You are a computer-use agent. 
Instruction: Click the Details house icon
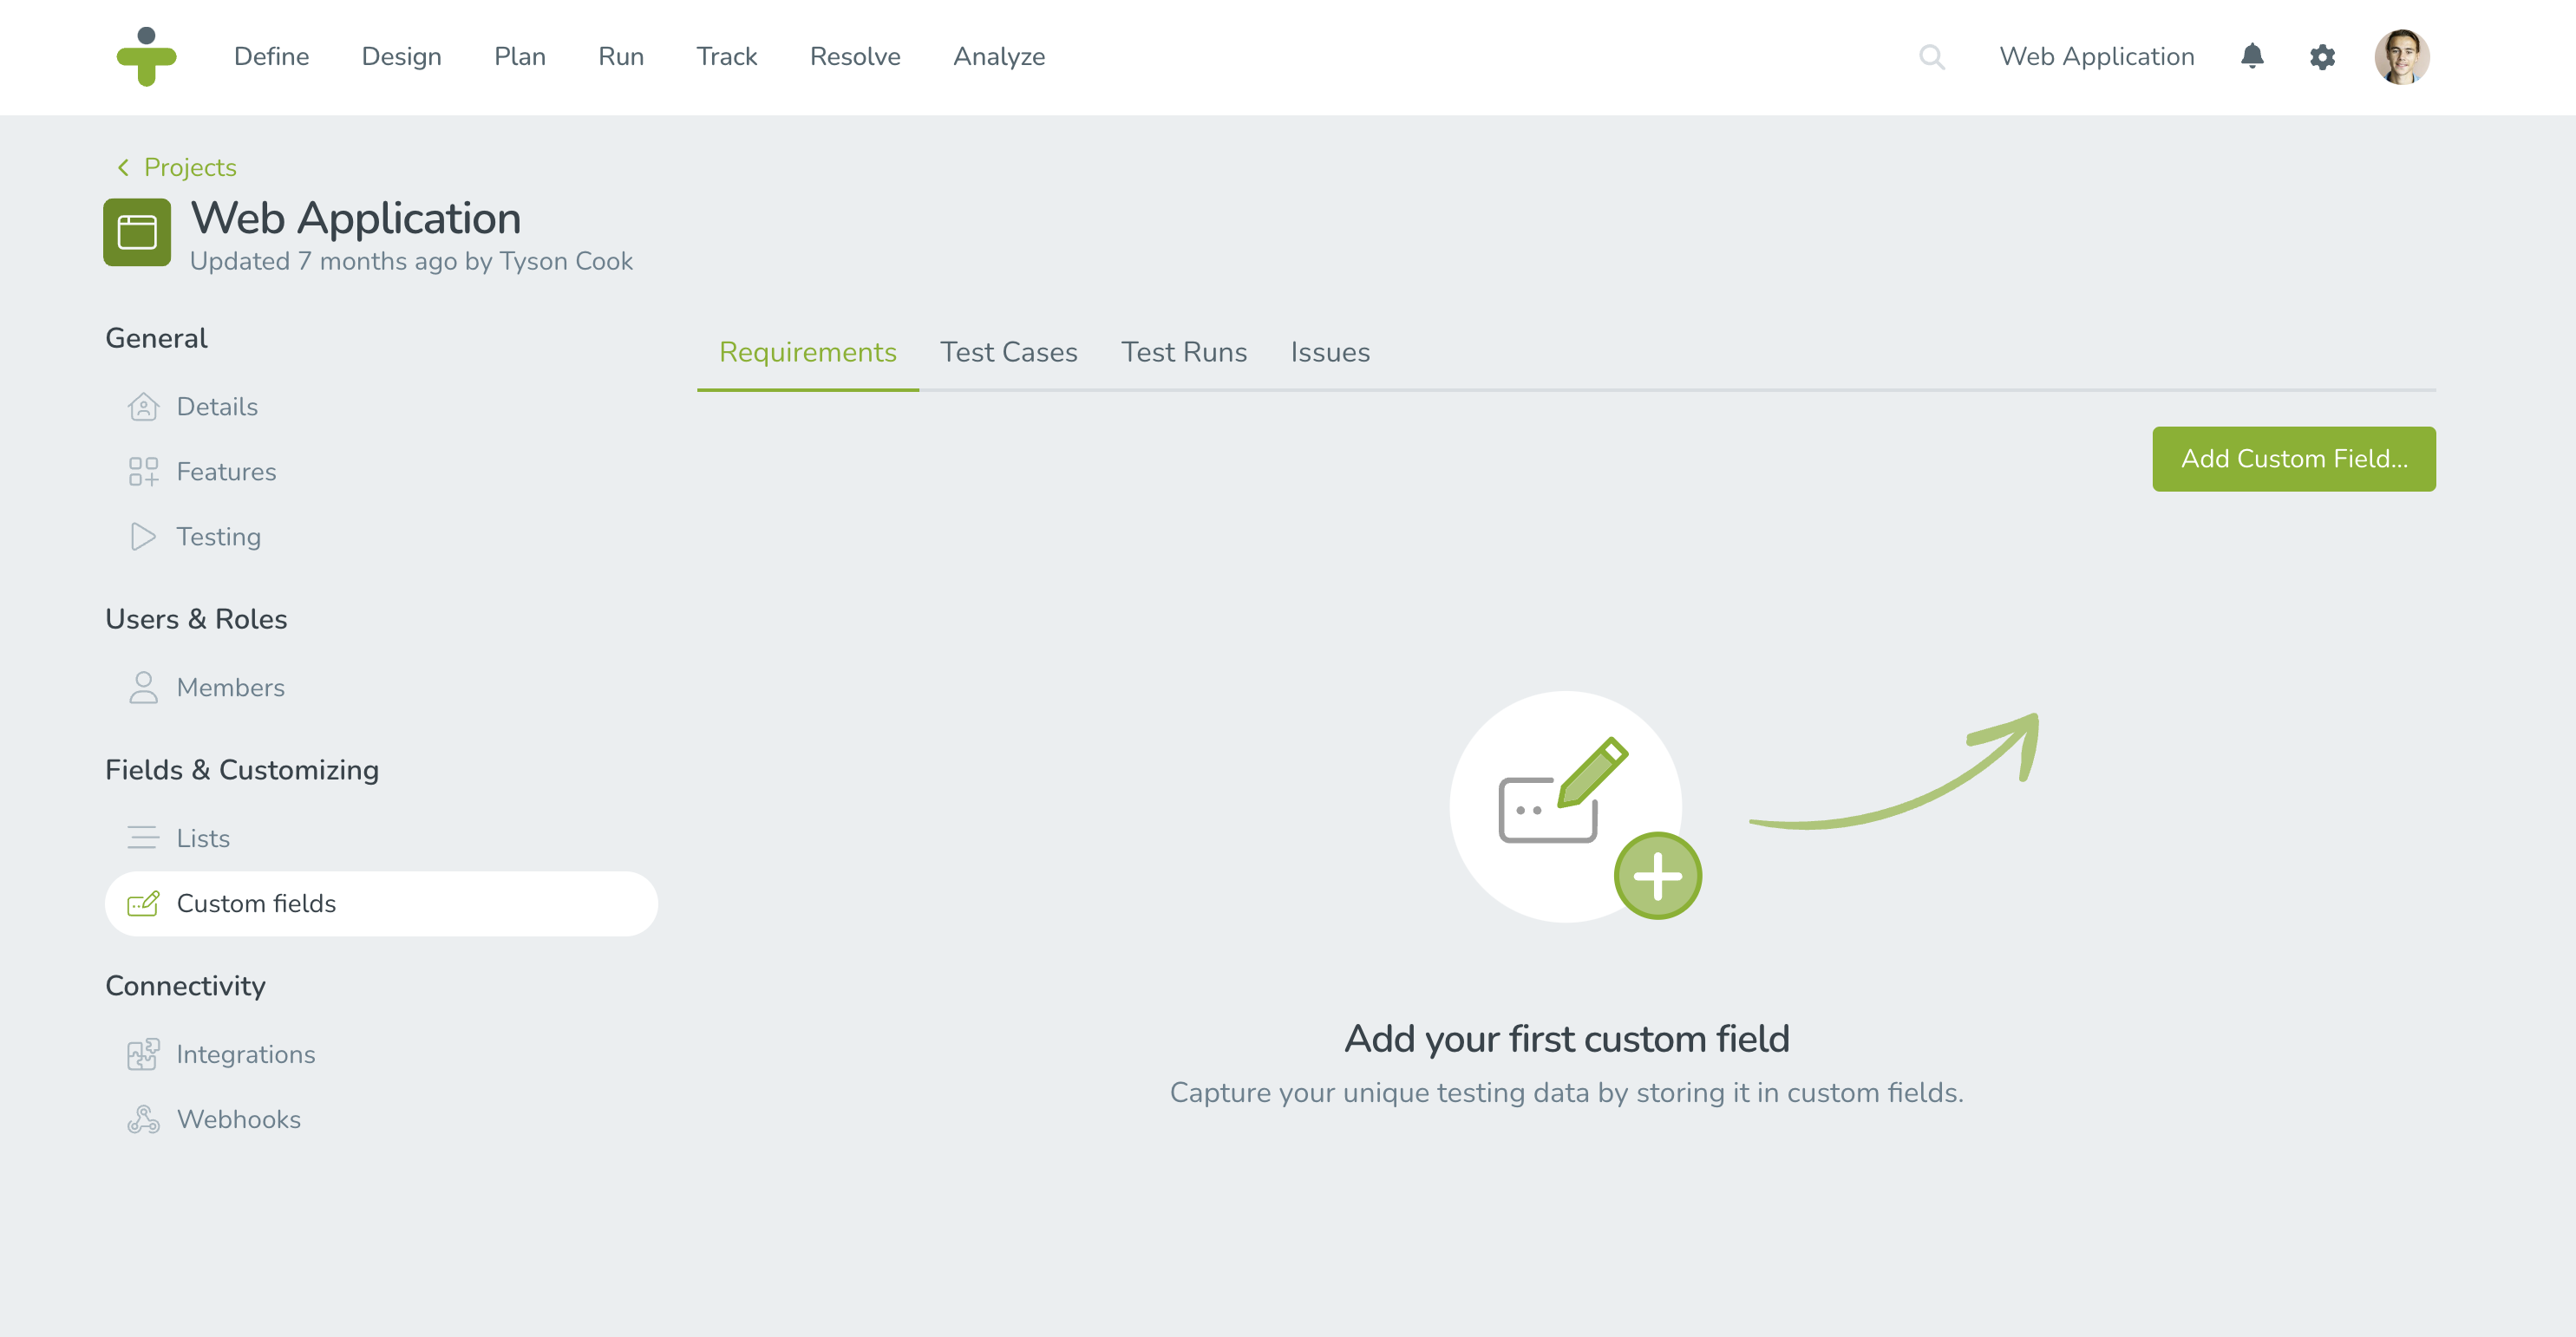143,407
